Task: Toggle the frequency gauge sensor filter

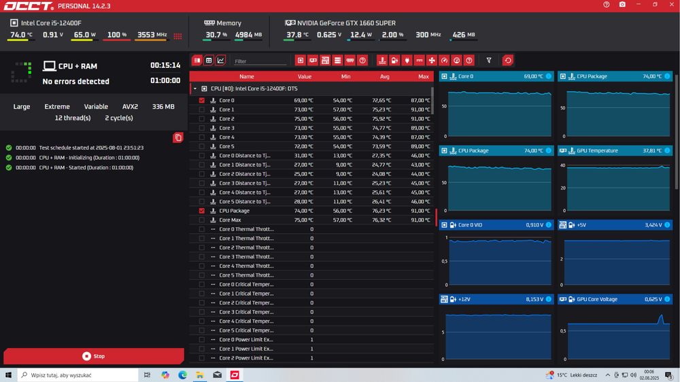Action: [x=444, y=60]
